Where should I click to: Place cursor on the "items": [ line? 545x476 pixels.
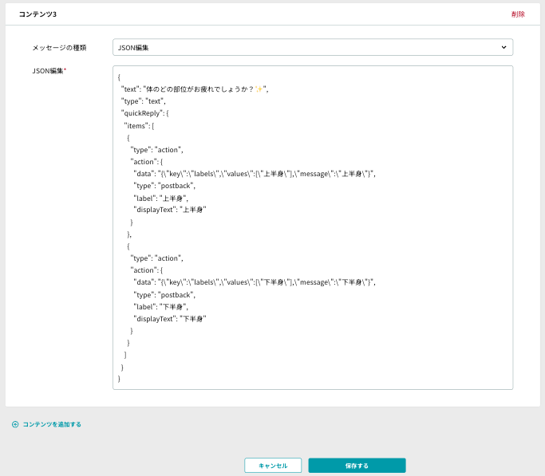pos(139,126)
